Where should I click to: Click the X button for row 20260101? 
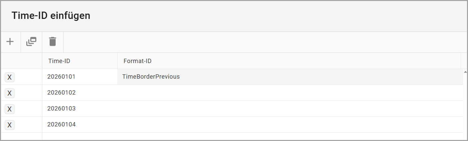[10, 77]
